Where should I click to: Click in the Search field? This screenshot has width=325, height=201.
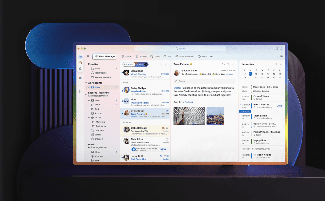180,48
